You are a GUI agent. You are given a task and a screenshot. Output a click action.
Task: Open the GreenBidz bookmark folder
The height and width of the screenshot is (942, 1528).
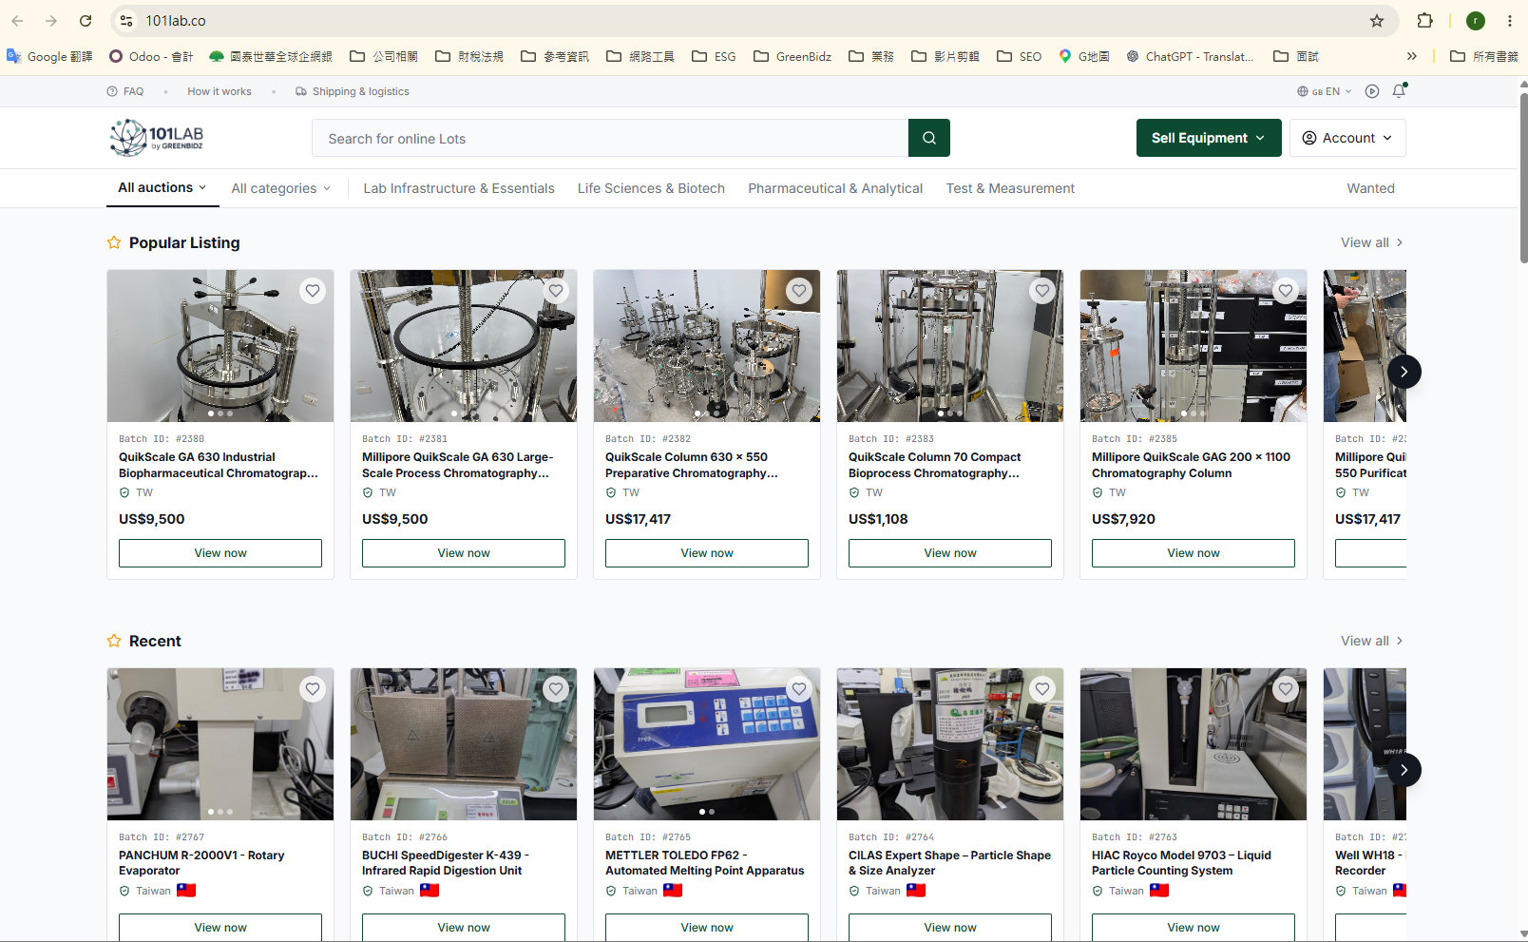pyautogui.click(x=793, y=57)
